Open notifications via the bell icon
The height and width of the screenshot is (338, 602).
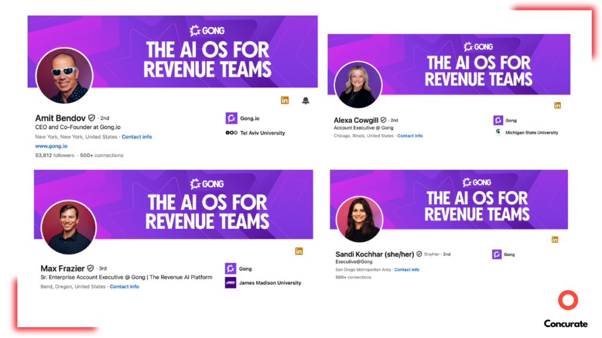(x=306, y=100)
